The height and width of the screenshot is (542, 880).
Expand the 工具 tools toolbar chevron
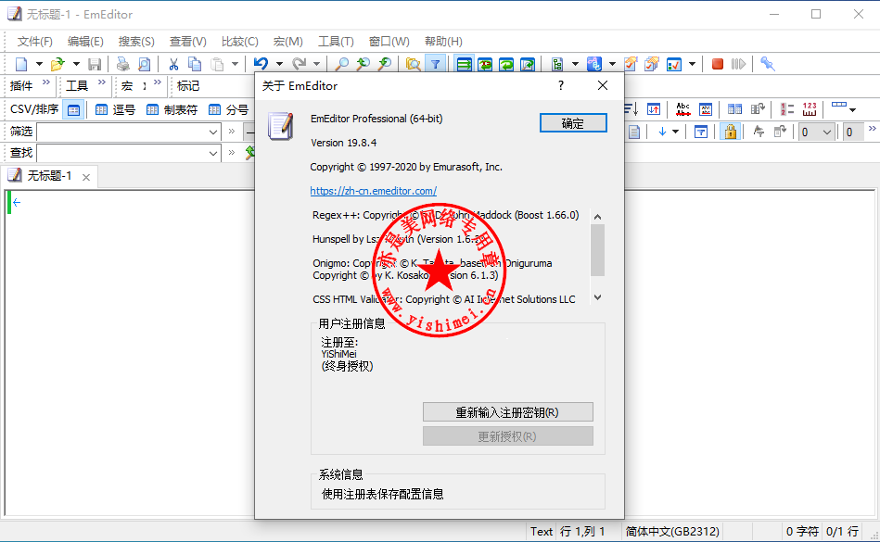point(102,83)
